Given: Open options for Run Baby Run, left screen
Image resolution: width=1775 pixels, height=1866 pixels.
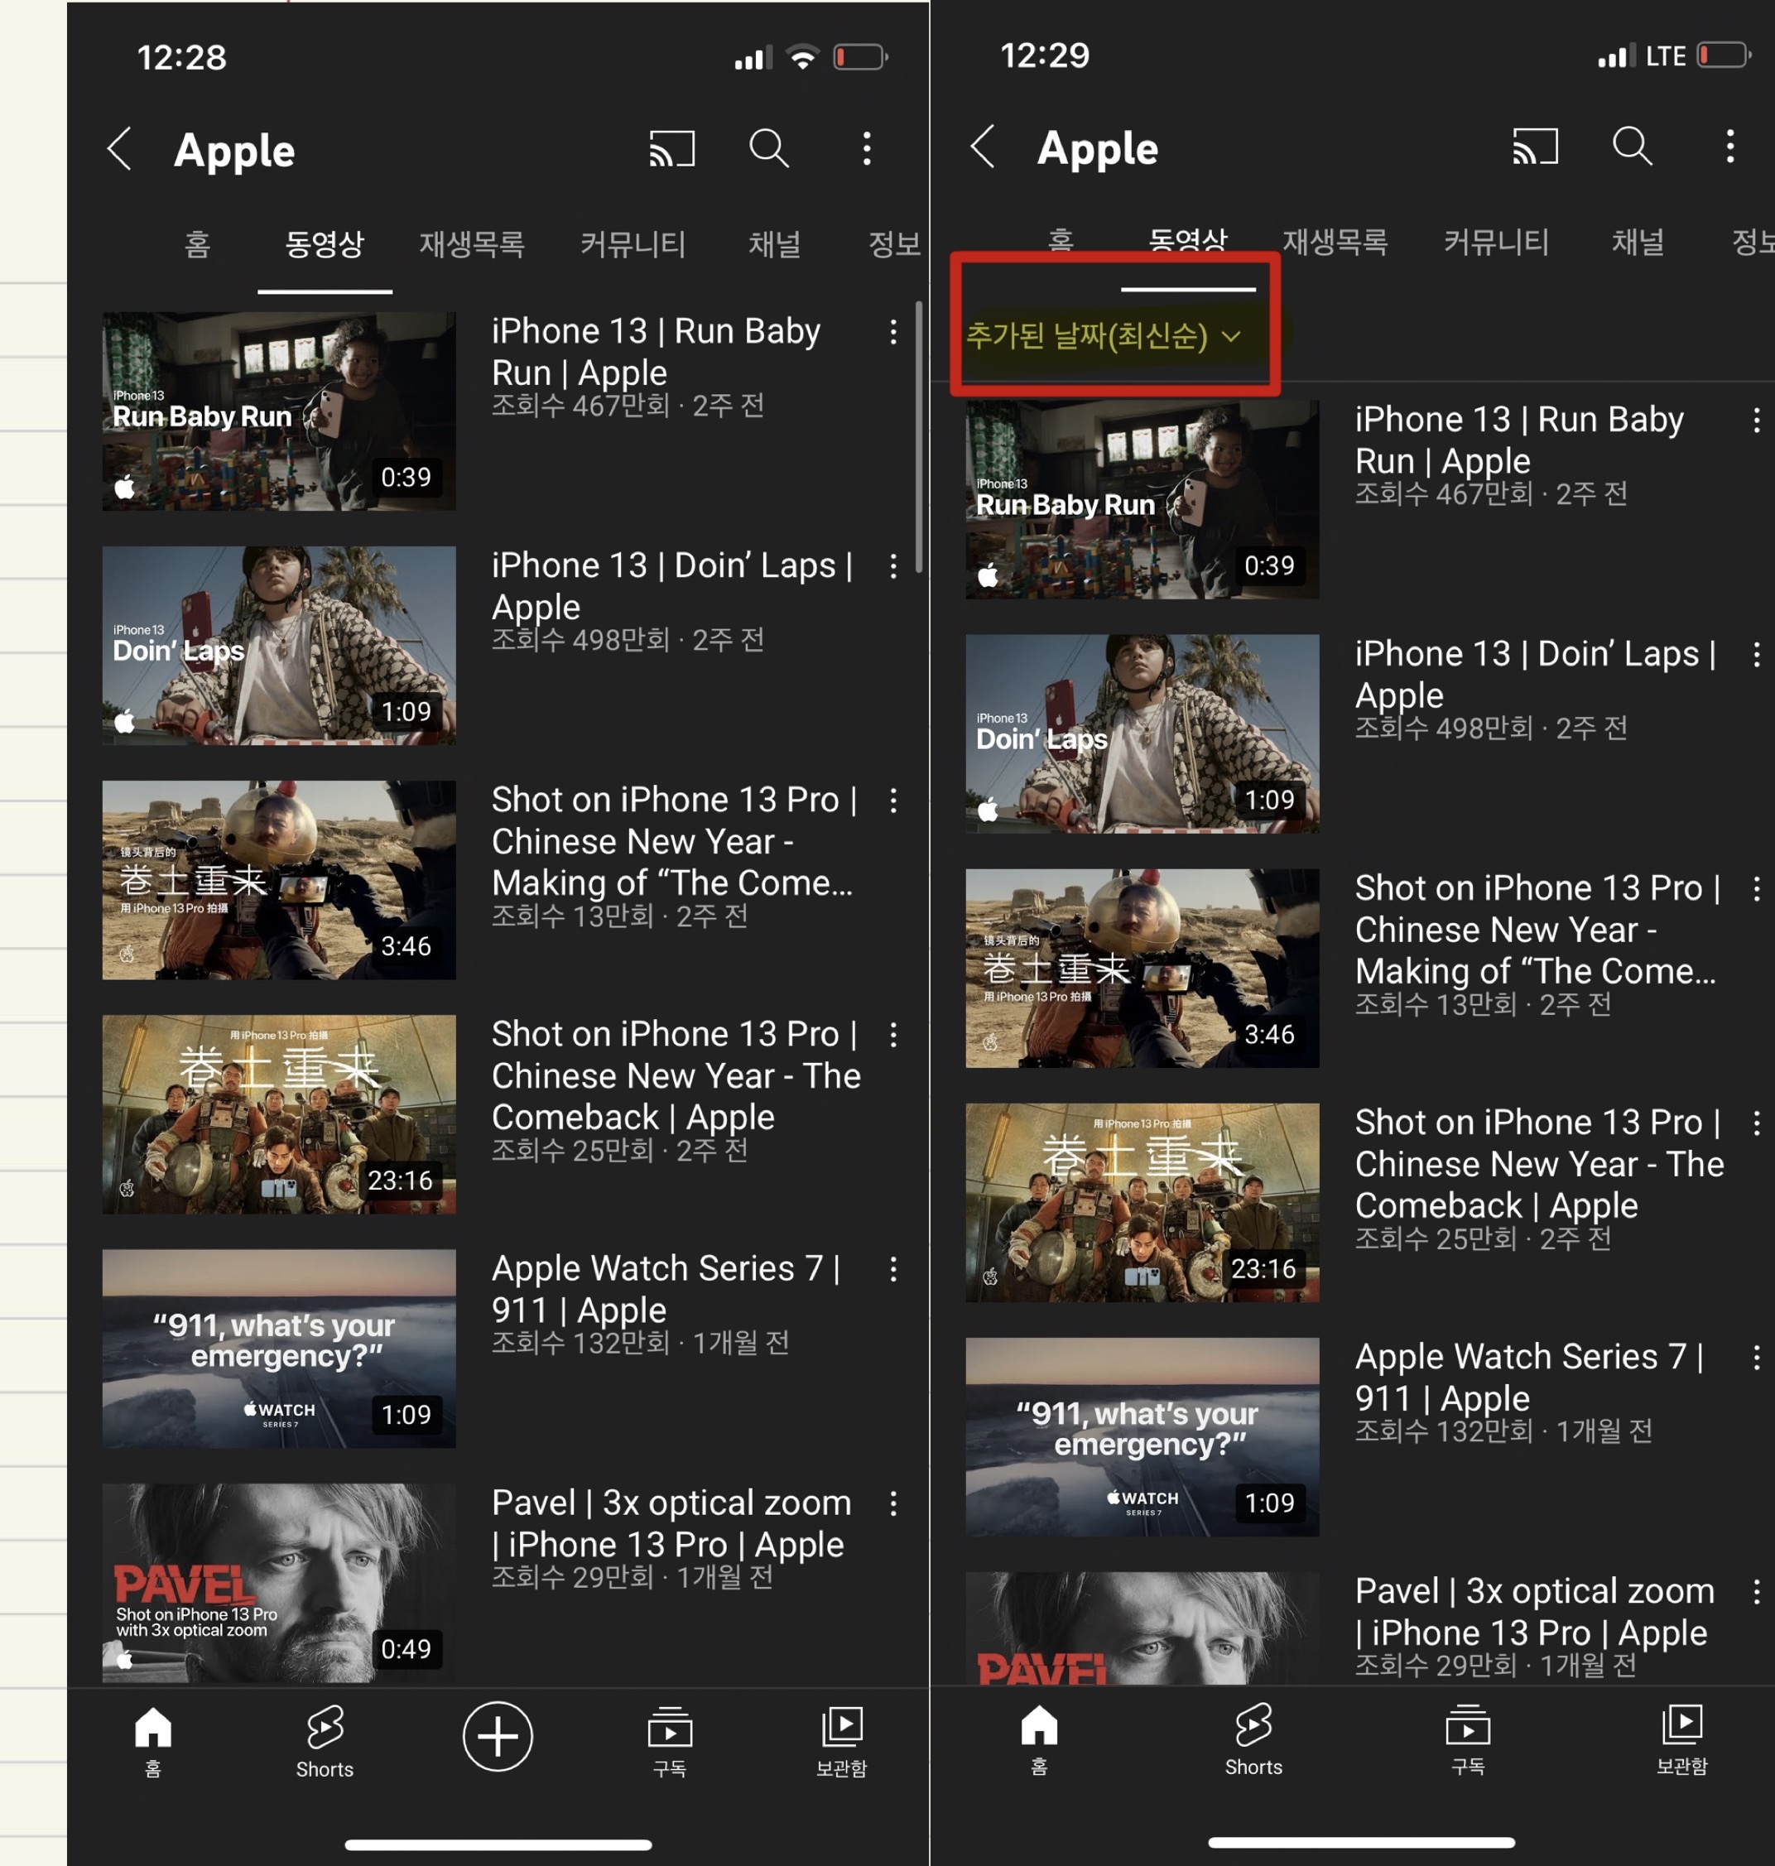Looking at the screenshot, I should click(893, 332).
